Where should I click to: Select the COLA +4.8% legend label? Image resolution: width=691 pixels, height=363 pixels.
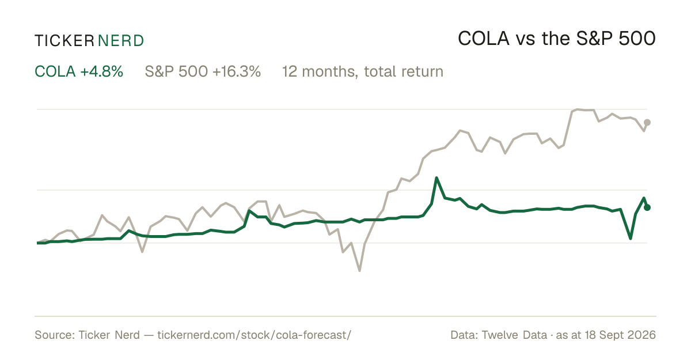point(79,71)
